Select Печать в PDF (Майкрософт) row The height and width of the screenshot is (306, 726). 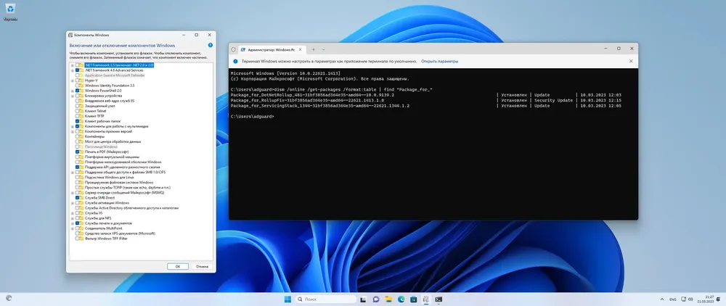coord(107,152)
